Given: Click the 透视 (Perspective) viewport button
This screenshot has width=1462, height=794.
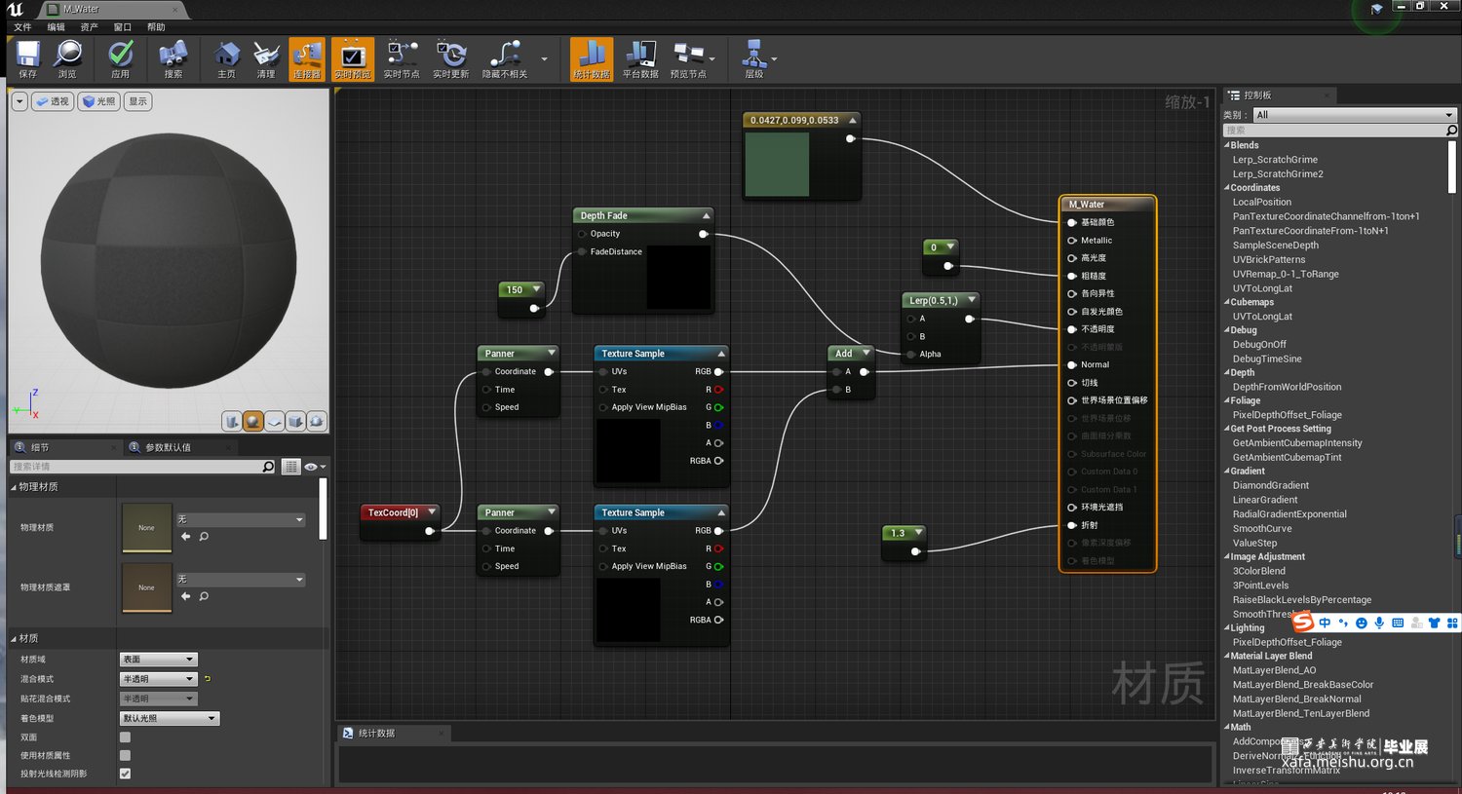Looking at the screenshot, I should point(53,101).
